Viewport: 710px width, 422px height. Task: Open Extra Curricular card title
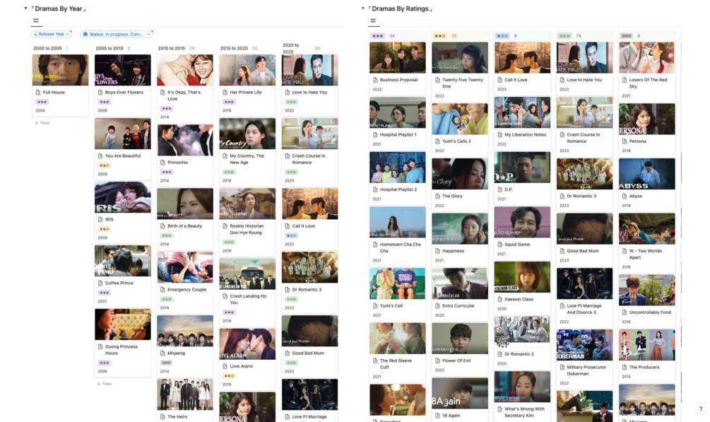point(458,306)
